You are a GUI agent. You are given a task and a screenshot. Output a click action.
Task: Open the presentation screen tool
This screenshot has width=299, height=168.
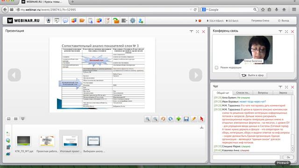[x=57, y=21]
